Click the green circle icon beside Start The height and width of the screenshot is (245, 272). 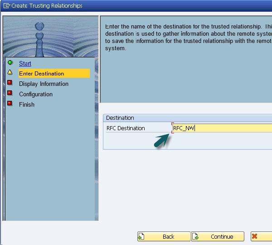pos(10,62)
